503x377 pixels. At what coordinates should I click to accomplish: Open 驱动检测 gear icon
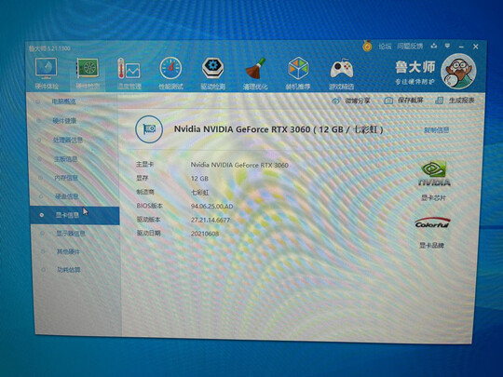tap(212, 68)
